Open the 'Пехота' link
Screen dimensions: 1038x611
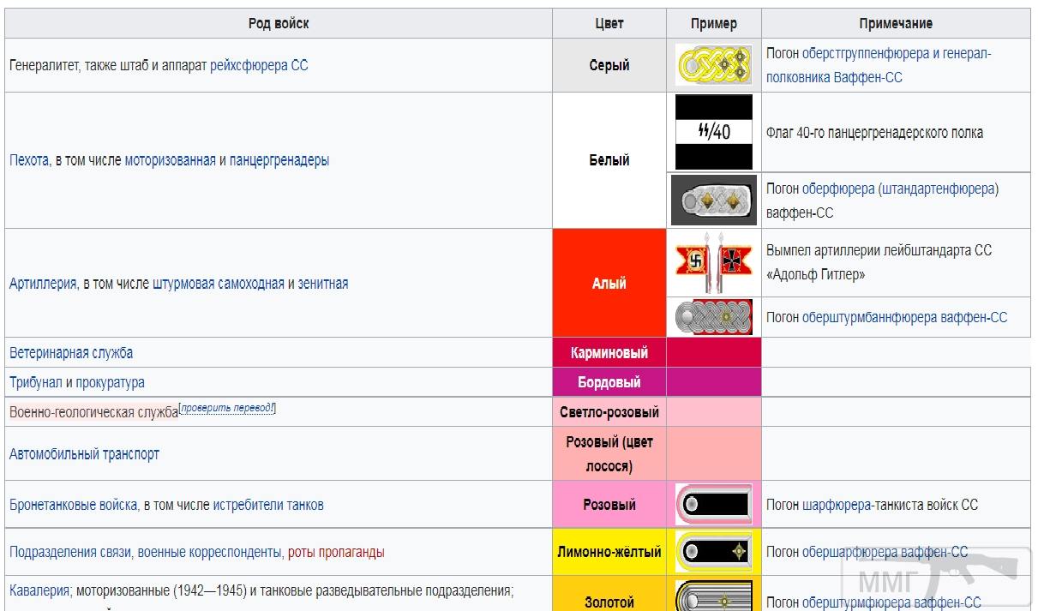coord(29,160)
